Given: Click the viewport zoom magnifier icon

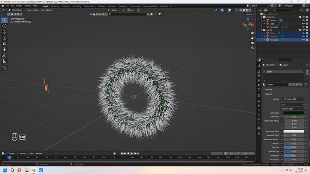Looking at the screenshot, I should (252, 33).
